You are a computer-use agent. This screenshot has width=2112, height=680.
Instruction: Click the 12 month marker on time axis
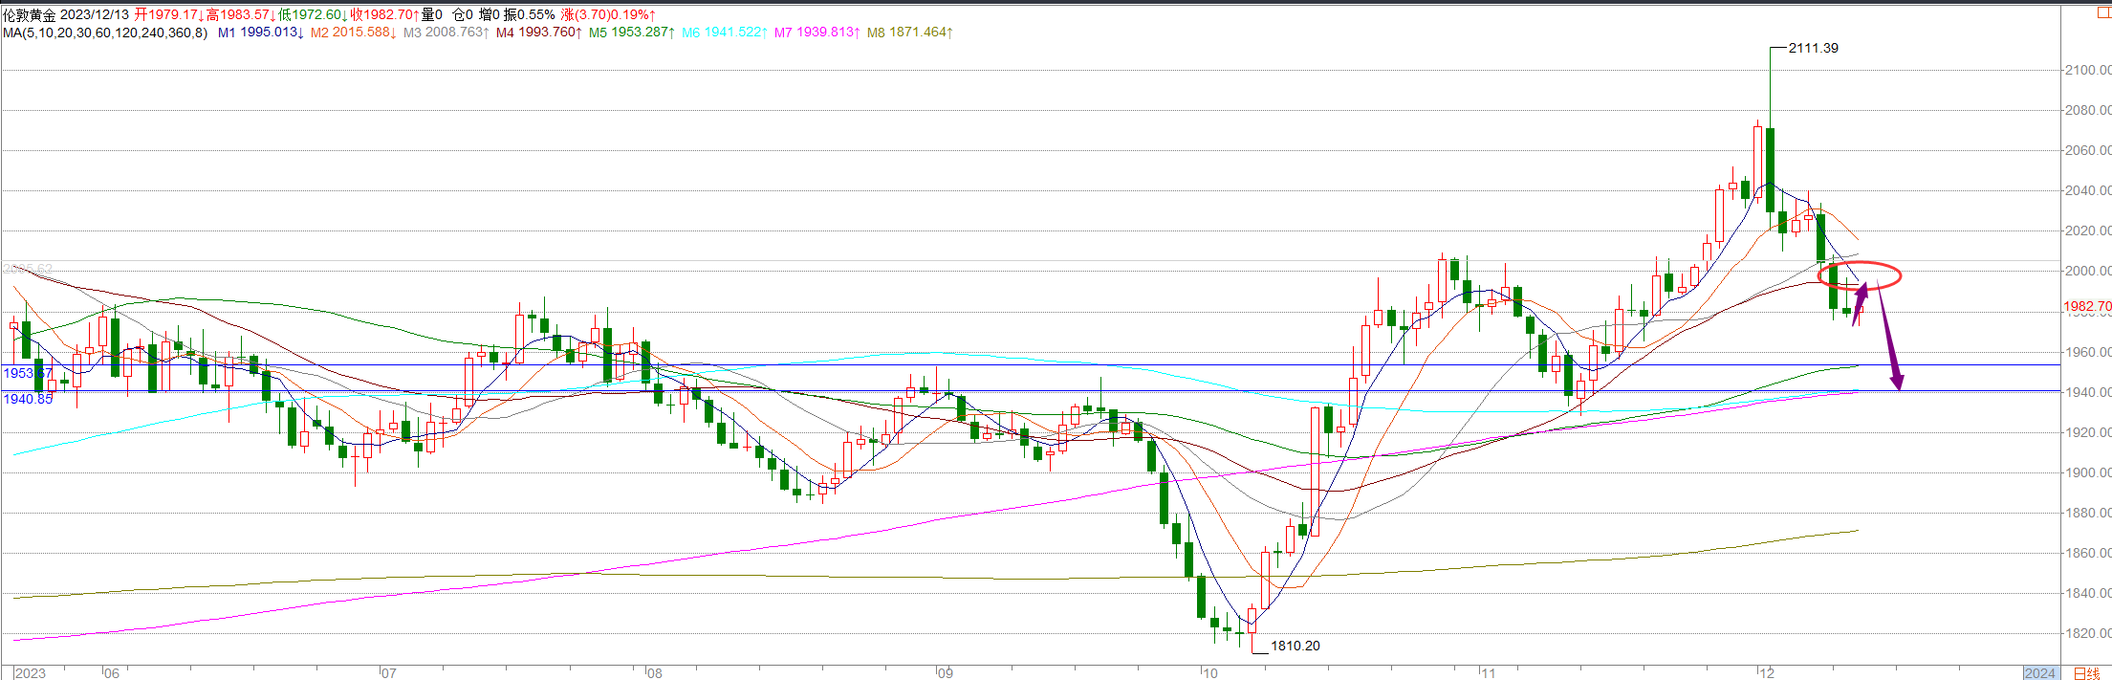[x=1767, y=673]
